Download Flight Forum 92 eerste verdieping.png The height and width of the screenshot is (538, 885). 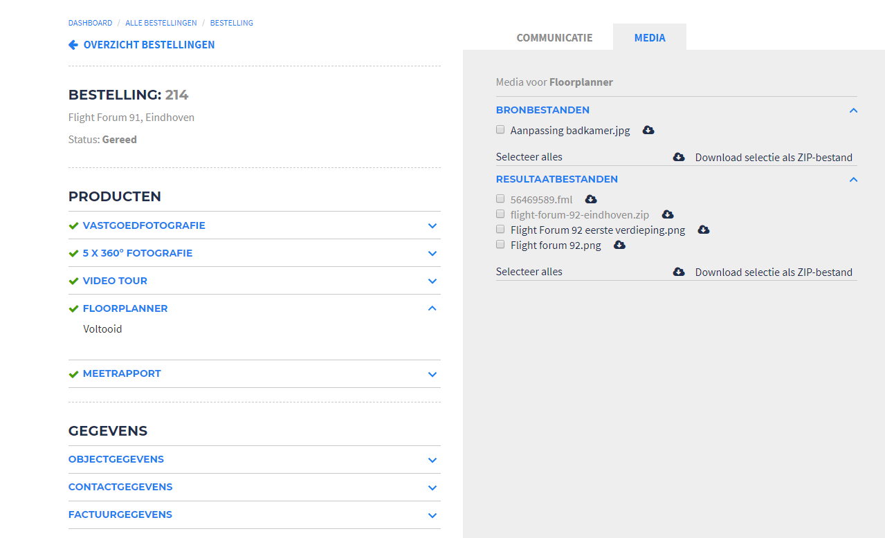coord(704,230)
